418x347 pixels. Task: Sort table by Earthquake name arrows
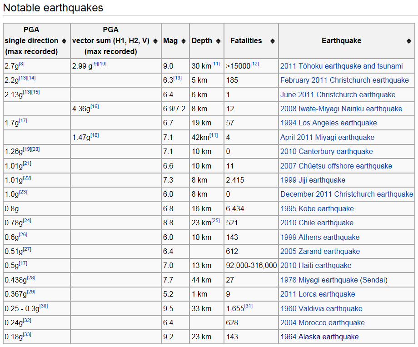(409, 41)
